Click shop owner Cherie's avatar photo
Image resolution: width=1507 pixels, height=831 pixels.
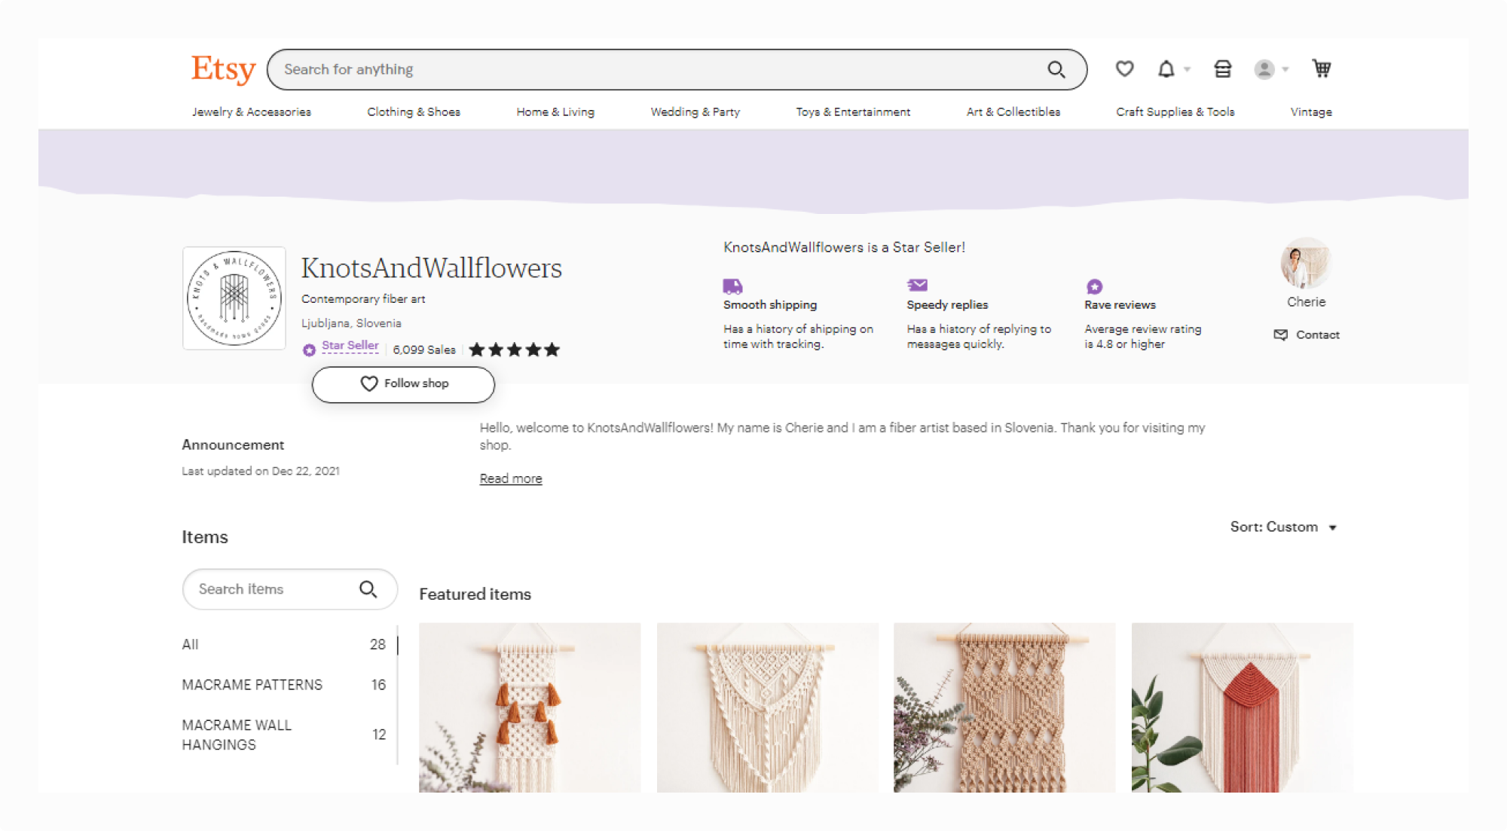point(1306,264)
